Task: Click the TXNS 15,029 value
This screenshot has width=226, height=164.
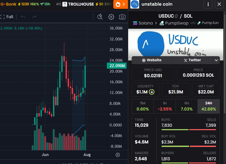Action: [142, 125]
